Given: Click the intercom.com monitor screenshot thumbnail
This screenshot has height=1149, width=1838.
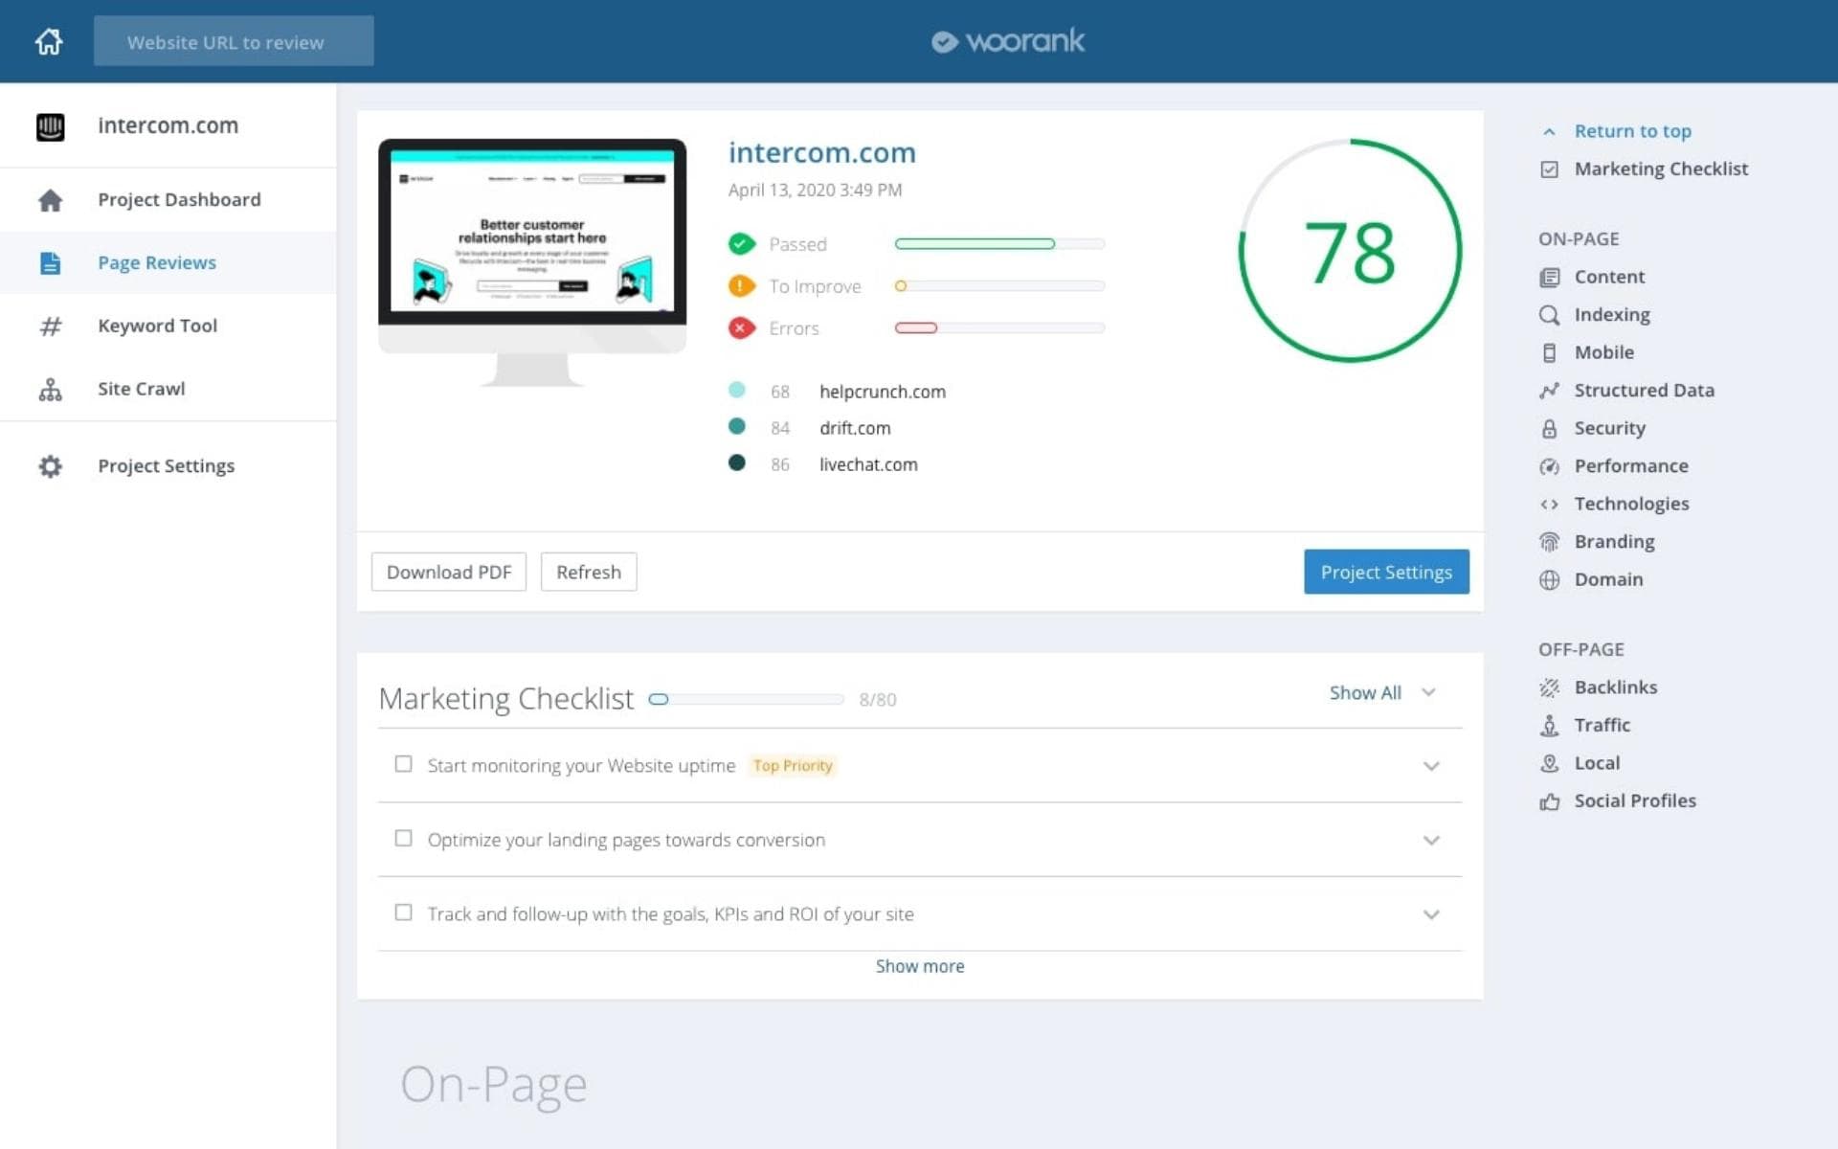Looking at the screenshot, I should pos(532,262).
